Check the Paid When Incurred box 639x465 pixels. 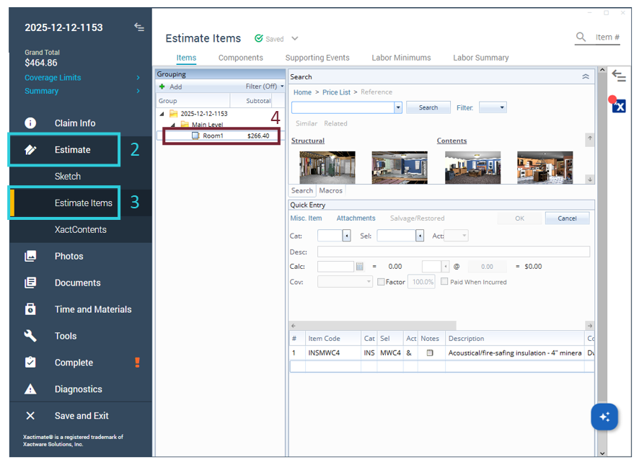444,282
